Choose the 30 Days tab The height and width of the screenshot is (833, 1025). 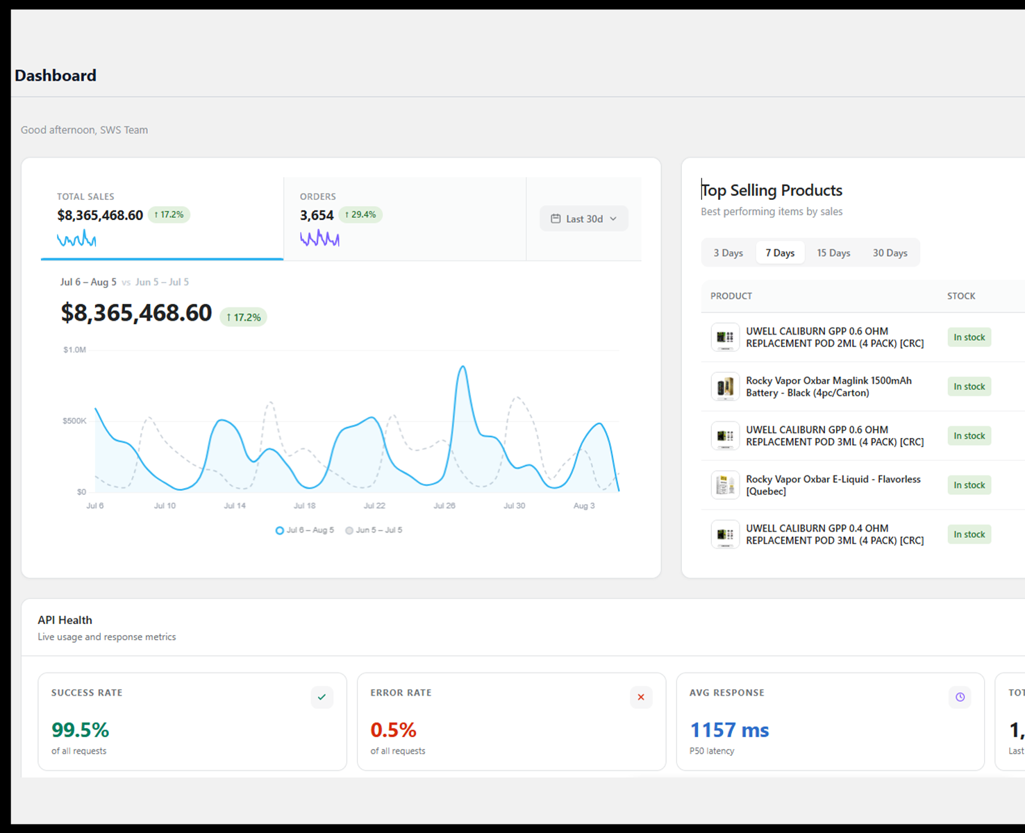coord(890,253)
